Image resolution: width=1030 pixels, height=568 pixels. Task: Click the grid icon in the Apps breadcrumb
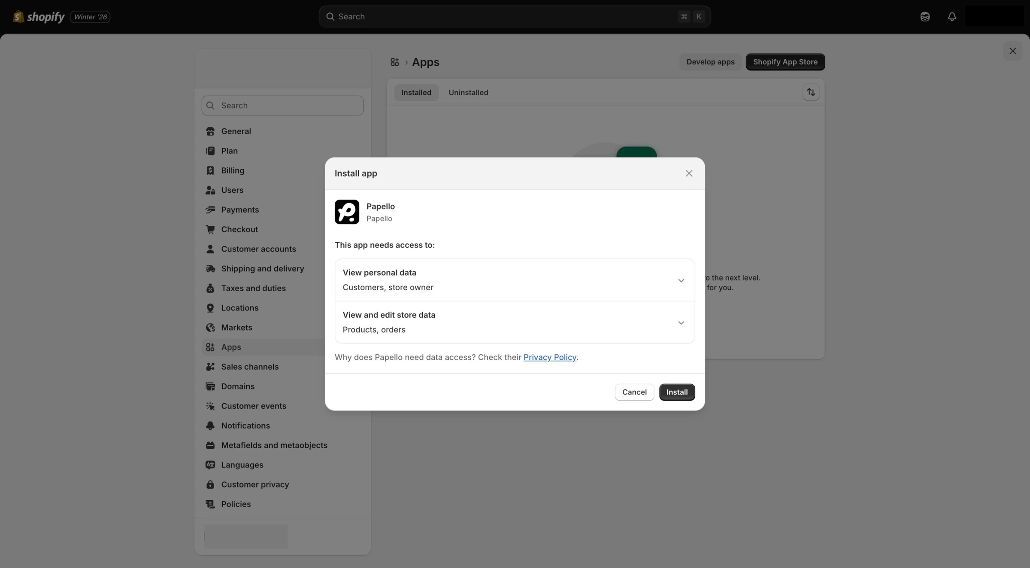tap(394, 62)
